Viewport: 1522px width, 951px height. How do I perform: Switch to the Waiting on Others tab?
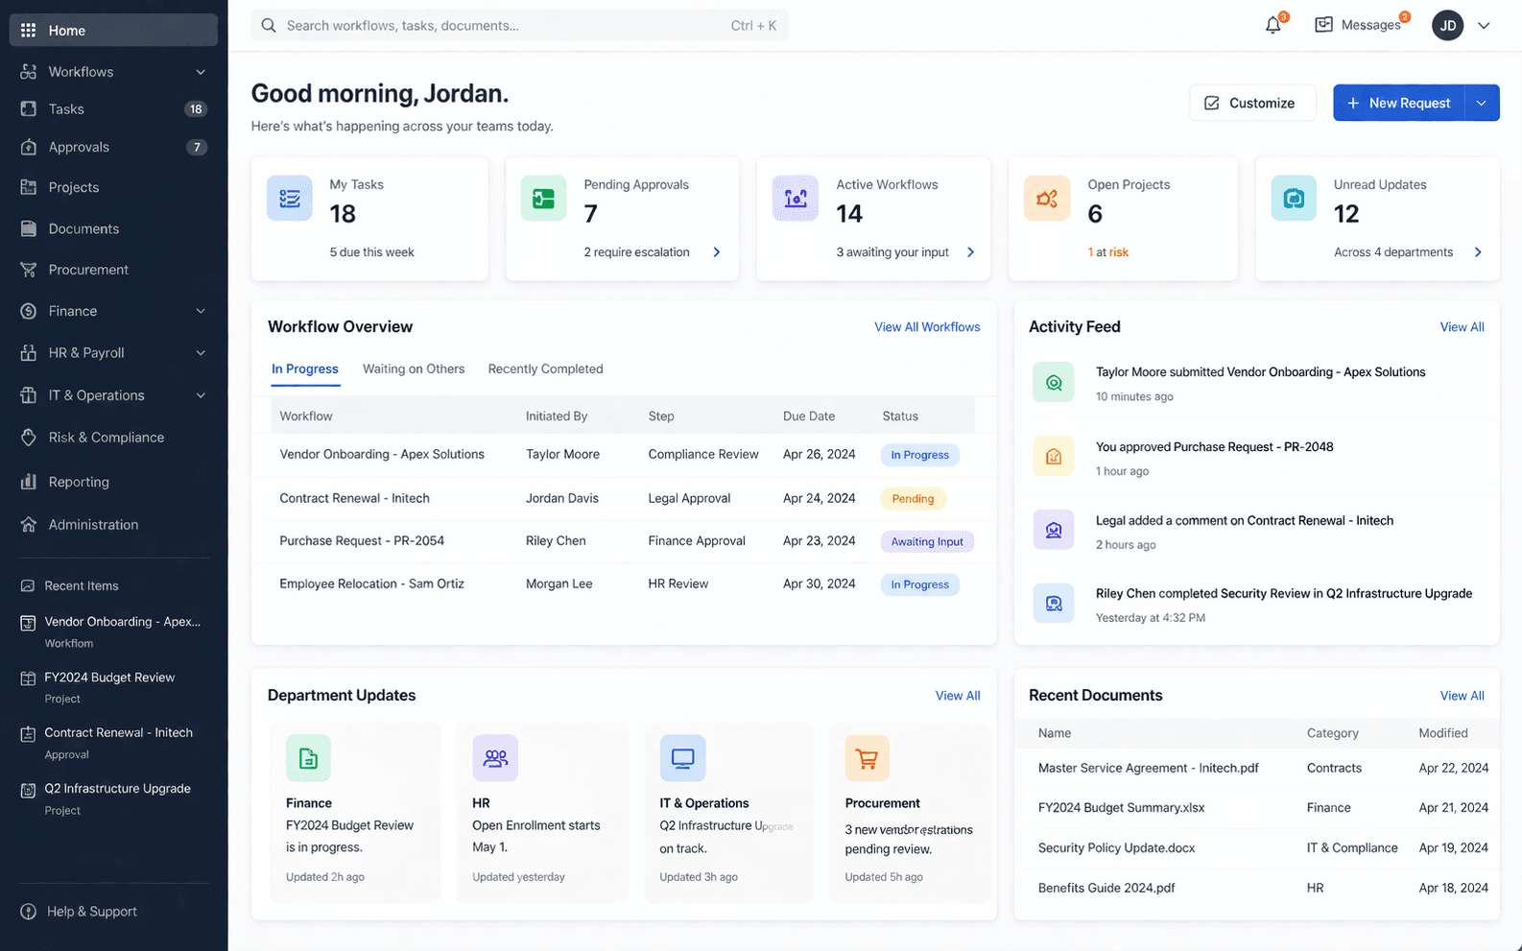[x=414, y=369]
